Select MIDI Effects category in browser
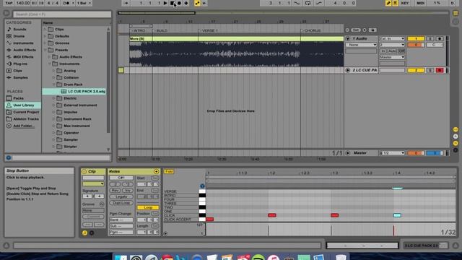 tap(23, 56)
